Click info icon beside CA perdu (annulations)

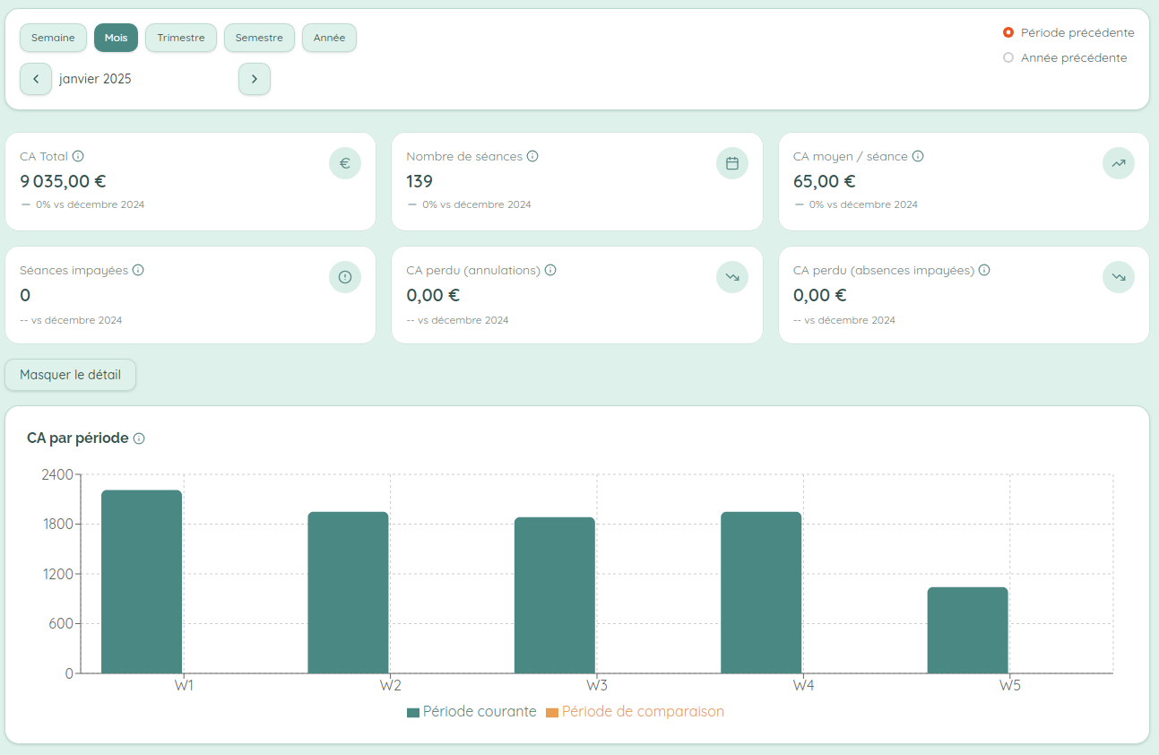point(550,270)
